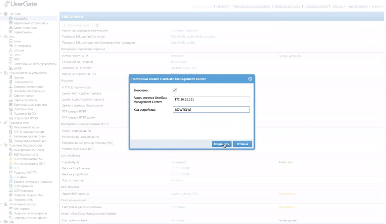386x224 pixels.
Task: Click the Шлюзы icon in sidebar
Action: pyautogui.click(x=11, y=50)
